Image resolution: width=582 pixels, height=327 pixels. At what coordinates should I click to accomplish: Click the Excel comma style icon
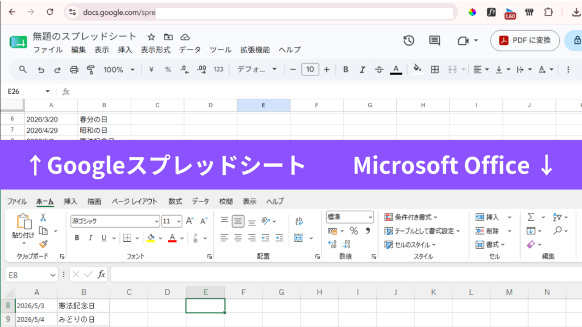[x=368, y=230]
